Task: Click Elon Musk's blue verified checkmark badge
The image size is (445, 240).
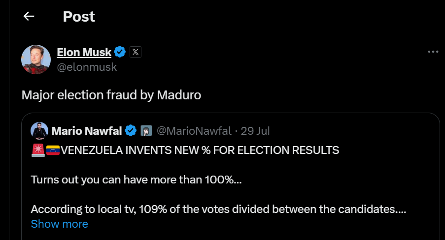Action: [x=120, y=52]
